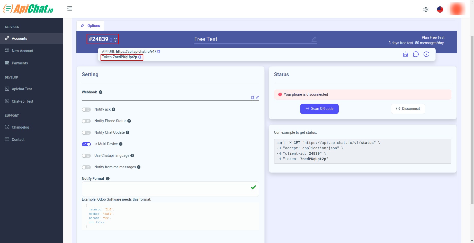Collapse the sidebar menu toggle
The width and height of the screenshot is (474, 243).
click(70, 9)
